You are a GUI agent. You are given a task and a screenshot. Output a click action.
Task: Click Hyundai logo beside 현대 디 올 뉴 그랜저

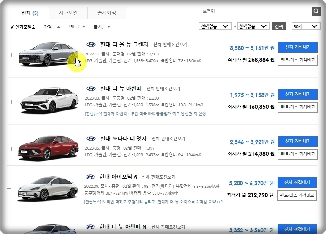point(91,45)
